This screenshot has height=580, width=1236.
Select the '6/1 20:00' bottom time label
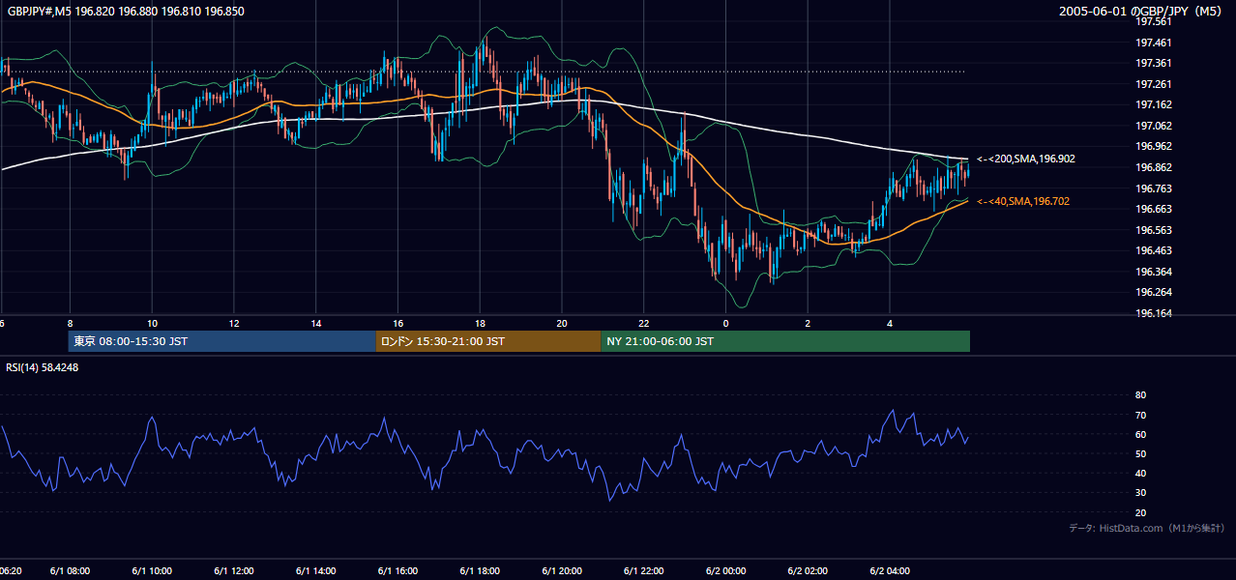pyautogui.click(x=563, y=571)
